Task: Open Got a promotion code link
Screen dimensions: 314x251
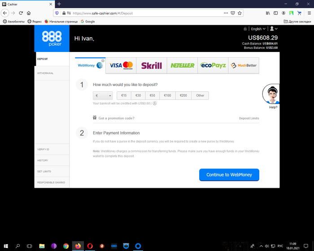Action: [116, 118]
